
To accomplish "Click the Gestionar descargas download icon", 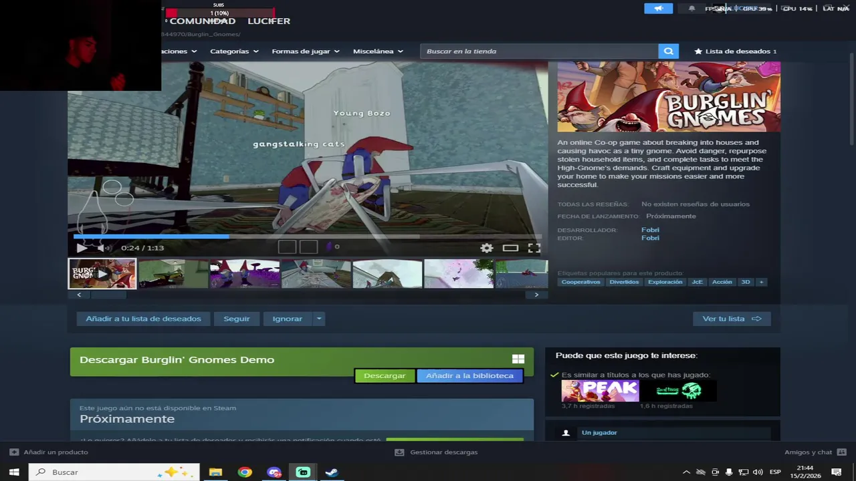I will pyautogui.click(x=399, y=452).
